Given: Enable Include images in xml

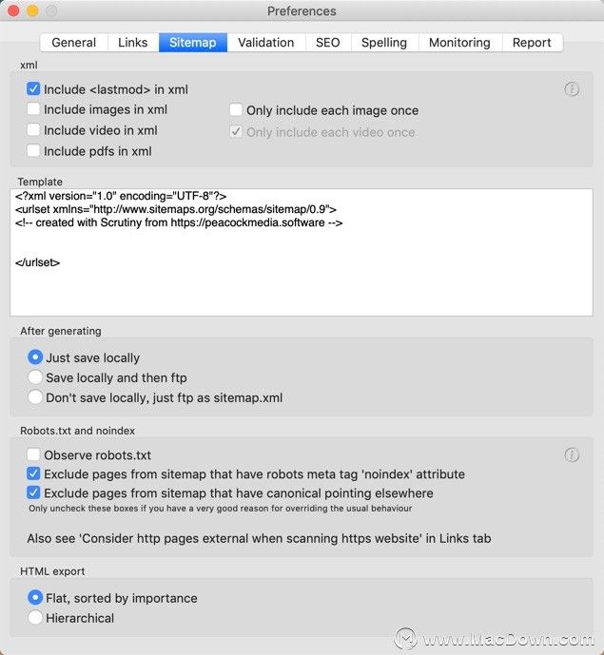Looking at the screenshot, I should [x=33, y=109].
